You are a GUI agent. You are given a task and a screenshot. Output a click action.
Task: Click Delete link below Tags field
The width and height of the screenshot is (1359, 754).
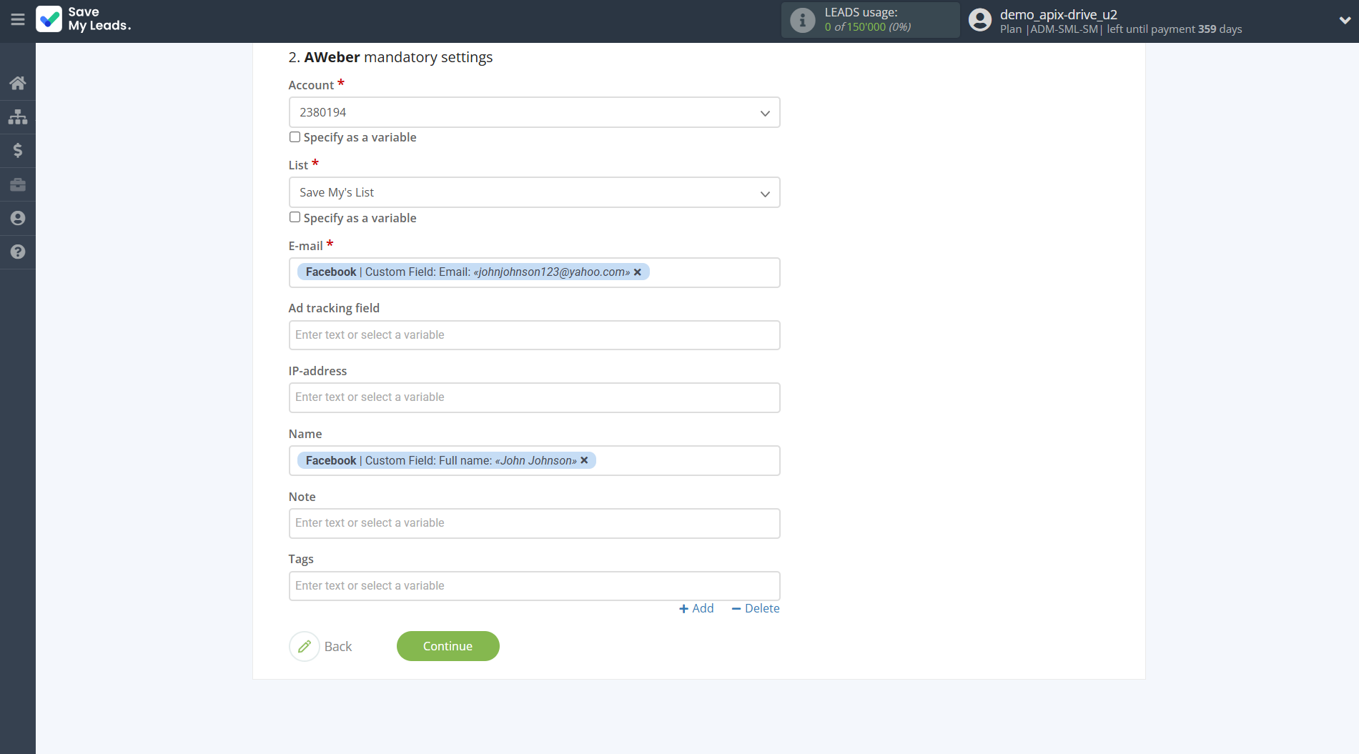[x=756, y=608]
